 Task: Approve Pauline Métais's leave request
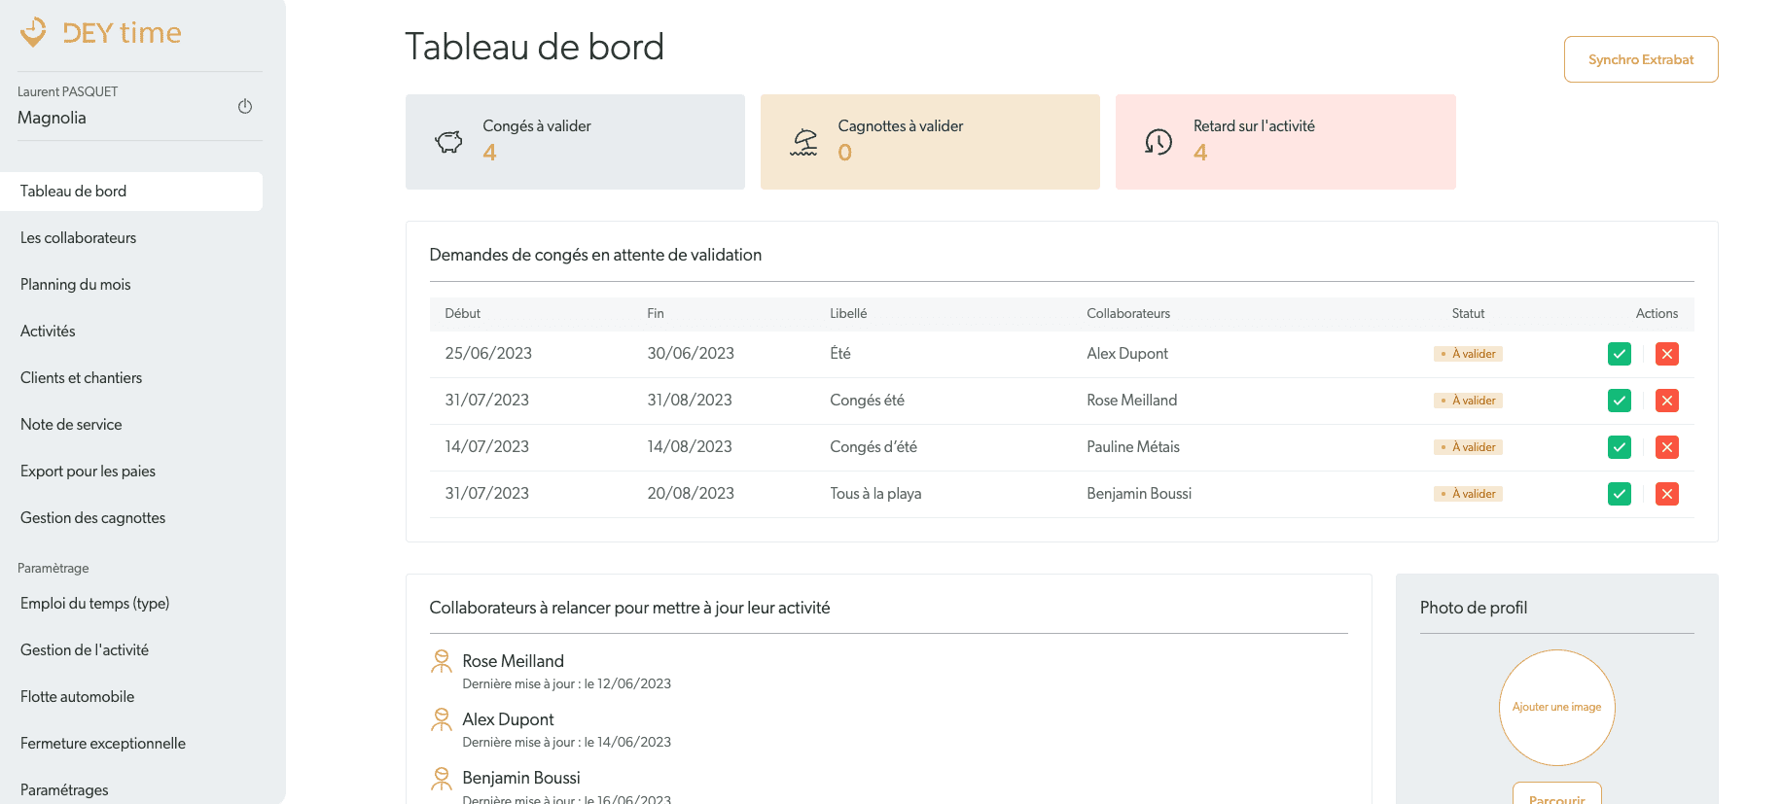click(1620, 447)
